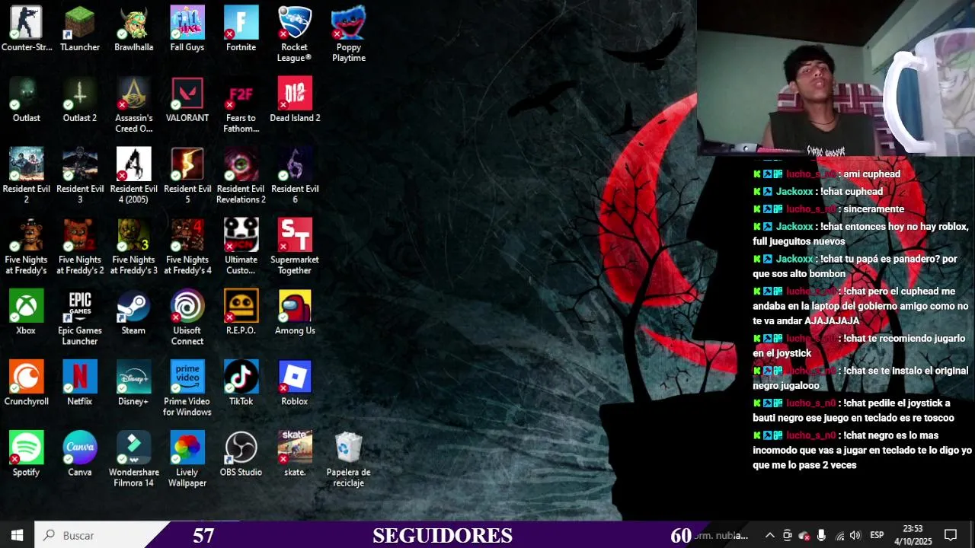
Task: Open Five Nights at Freddy's 2 icon
Action: pos(80,247)
